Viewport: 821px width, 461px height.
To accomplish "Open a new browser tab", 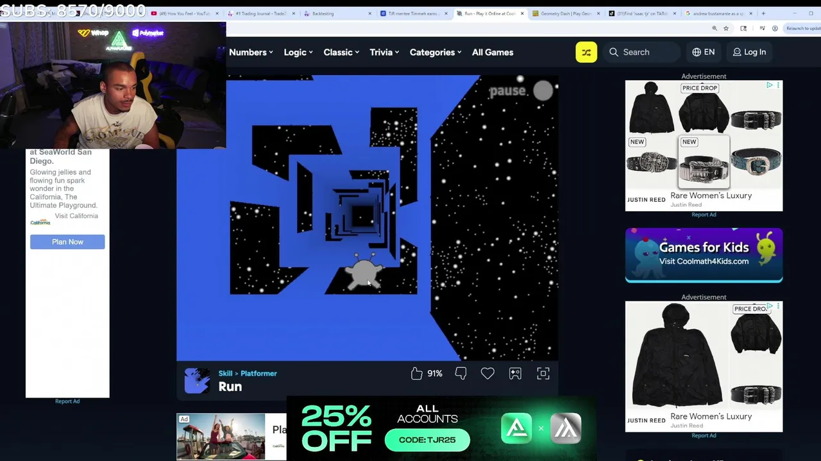I will tap(763, 13).
